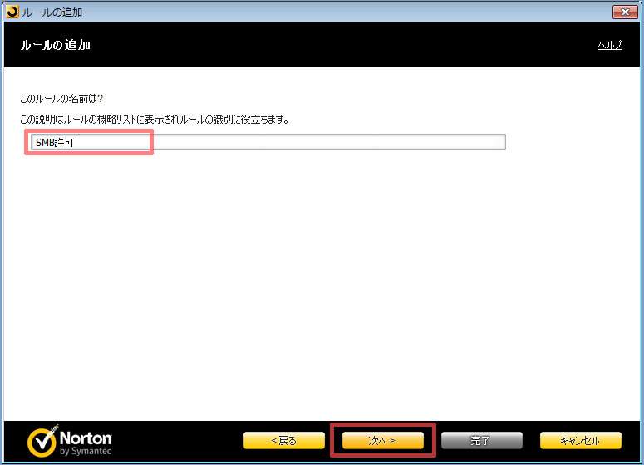Click the grayed-out 完了 button

481,441
